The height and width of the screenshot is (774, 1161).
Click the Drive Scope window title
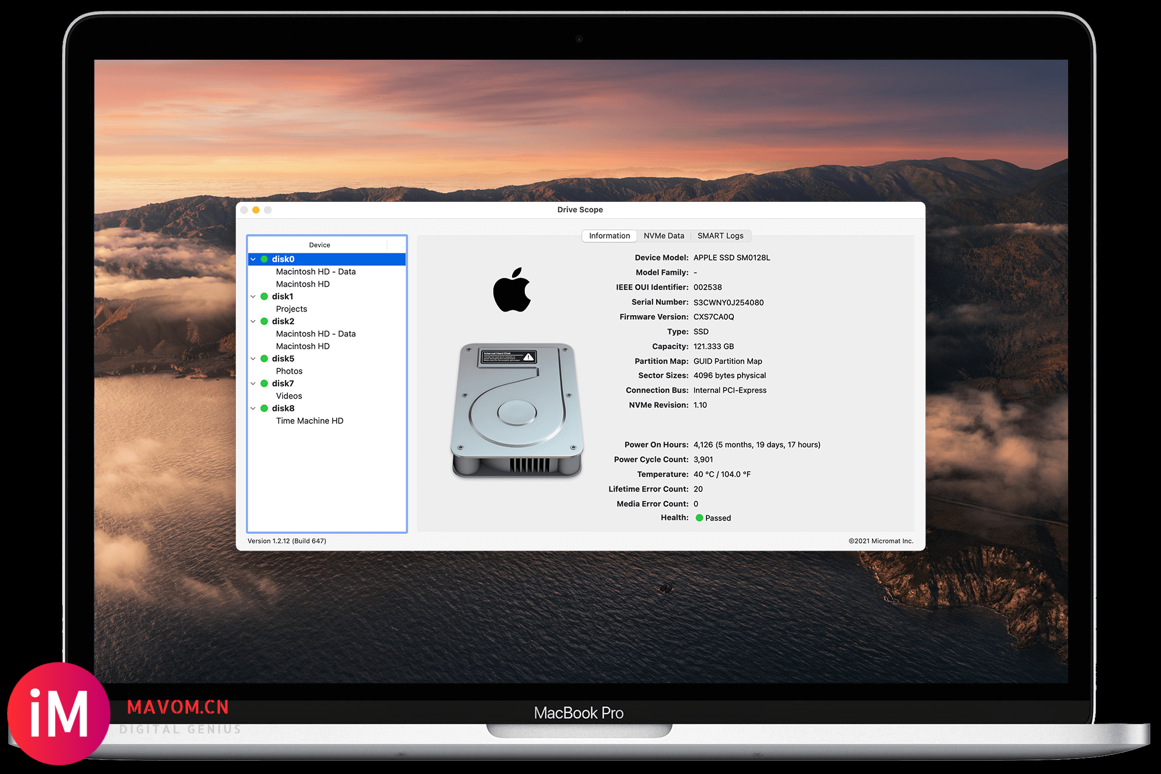[x=580, y=210]
